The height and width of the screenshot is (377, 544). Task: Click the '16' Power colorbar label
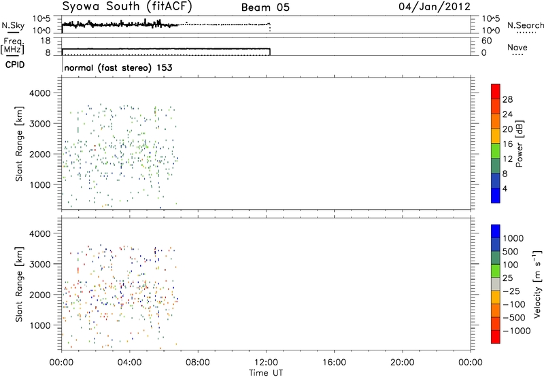507,144
